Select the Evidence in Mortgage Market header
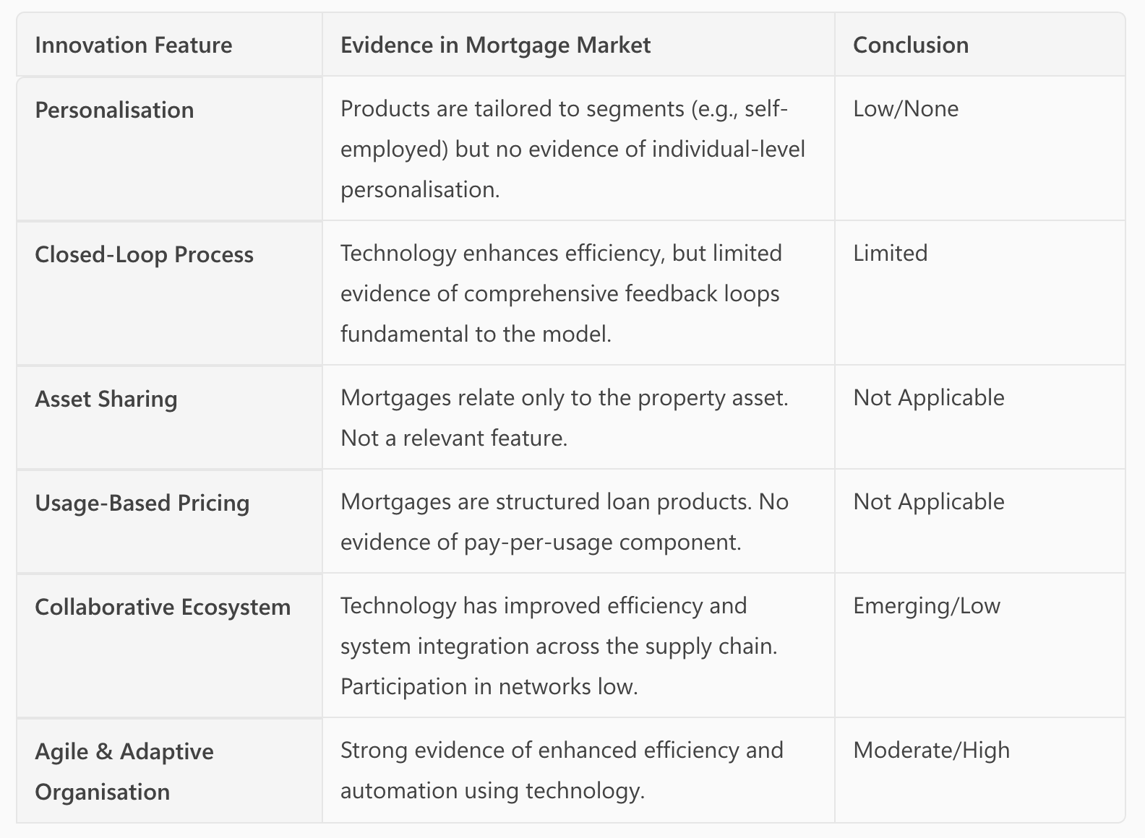The image size is (1145, 838). pos(495,45)
